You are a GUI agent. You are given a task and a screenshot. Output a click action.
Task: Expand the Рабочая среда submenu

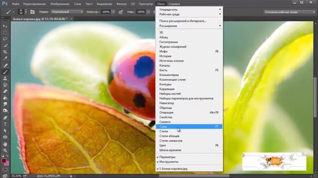pyautogui.click(x=189, y=14)
